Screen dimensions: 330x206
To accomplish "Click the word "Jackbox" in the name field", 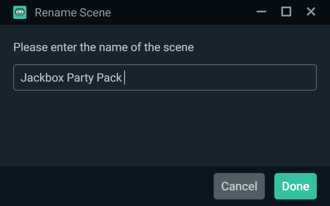I will click(x=42, y=77).
